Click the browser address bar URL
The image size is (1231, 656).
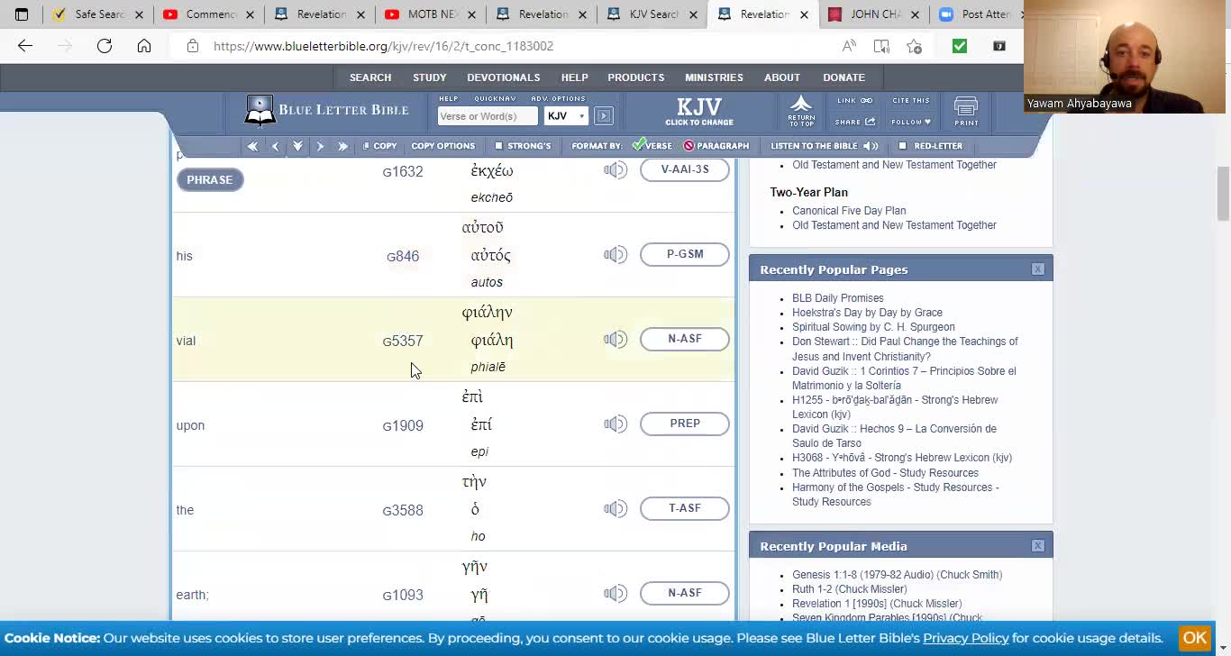click(383, 46)
